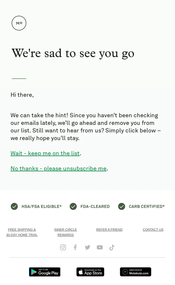Open the Refer a Friend link

(109, 230)
